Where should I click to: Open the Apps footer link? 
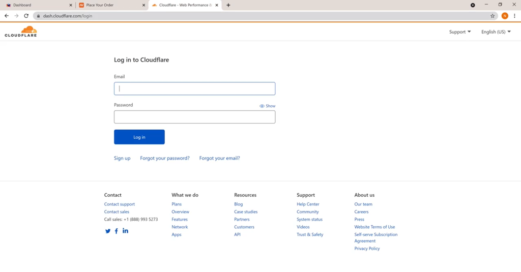[x=177, y=234]
